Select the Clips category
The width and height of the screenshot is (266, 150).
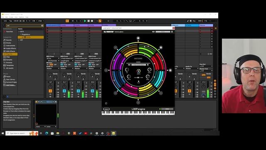click(8, 57)
